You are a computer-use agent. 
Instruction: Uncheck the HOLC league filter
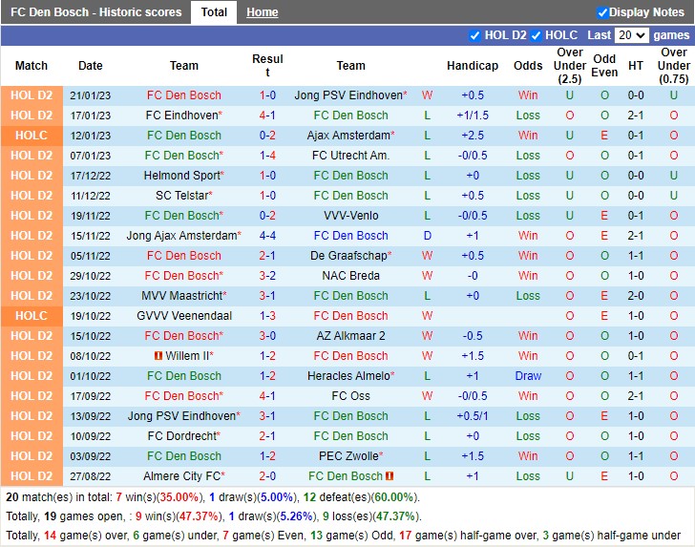pos(536,35)
